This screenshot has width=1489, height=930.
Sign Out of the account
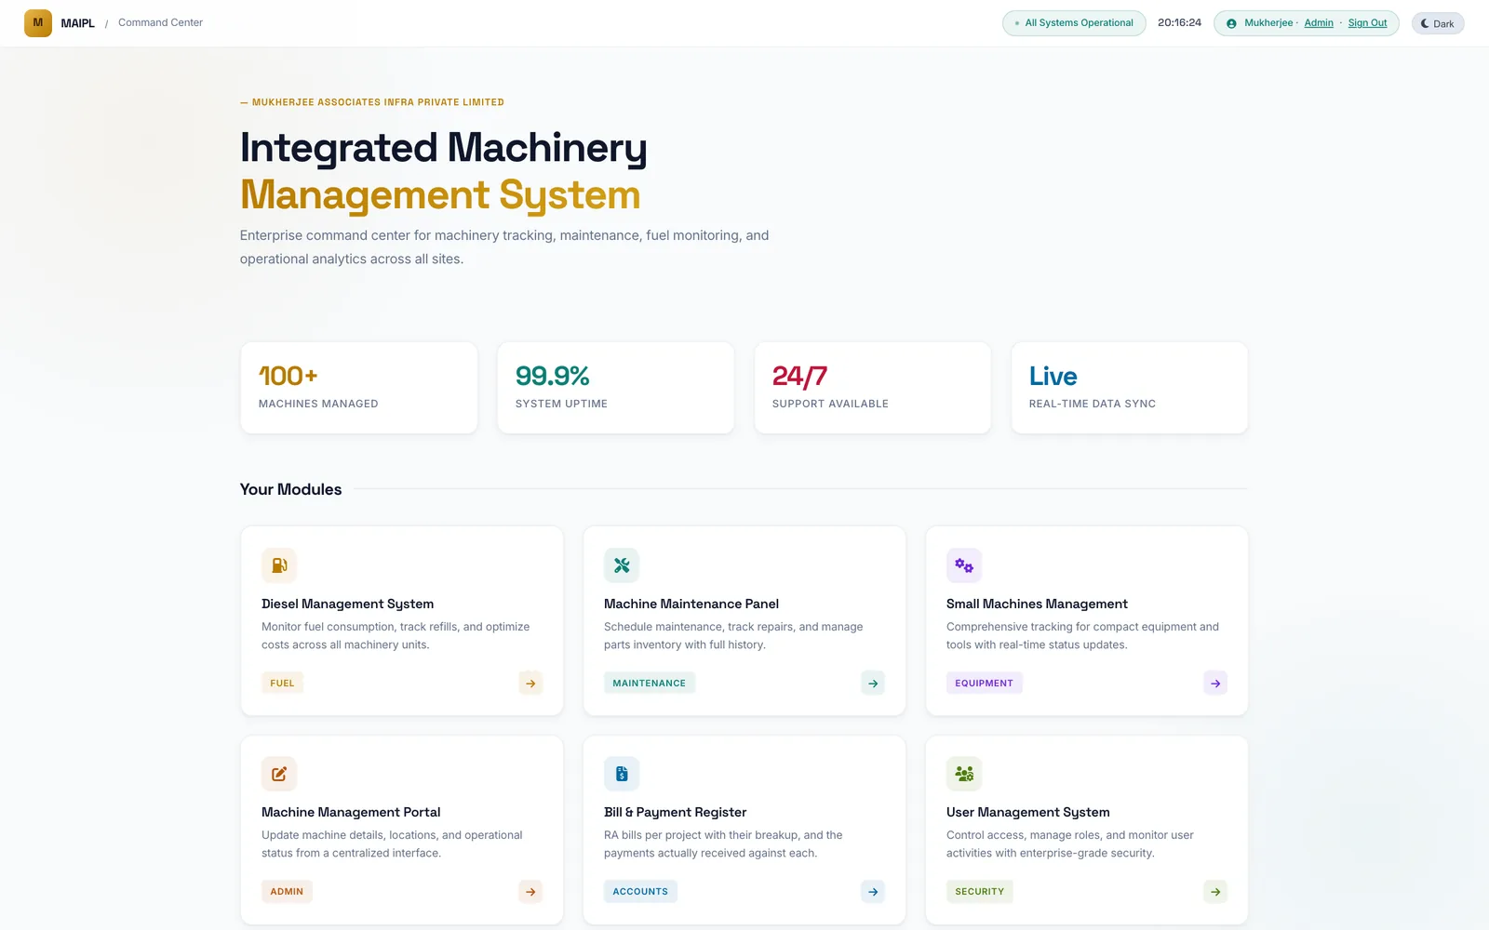click(1367, 23)
